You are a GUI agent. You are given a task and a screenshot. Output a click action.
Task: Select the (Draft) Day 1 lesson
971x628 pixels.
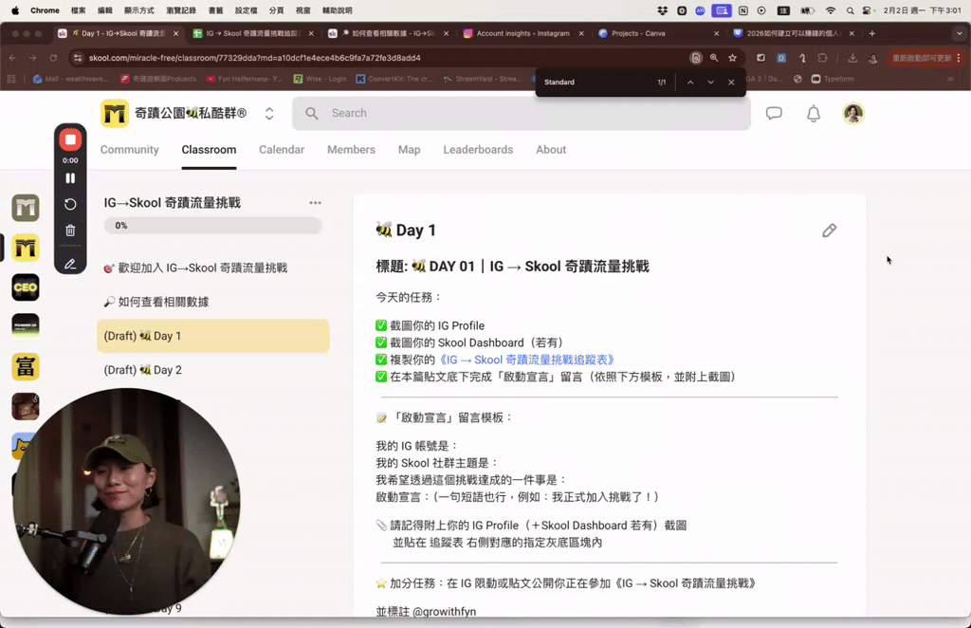tap(213, 337)
